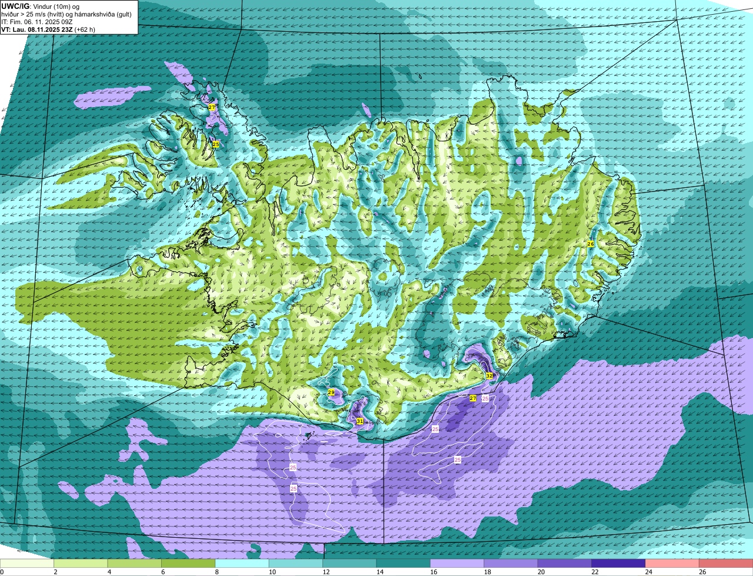Select the legend color for 14–16 m/s
The image size is (753, 576).
click(404, 564)
